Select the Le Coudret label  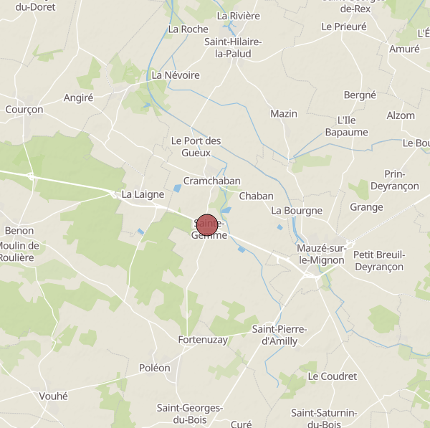333,376
